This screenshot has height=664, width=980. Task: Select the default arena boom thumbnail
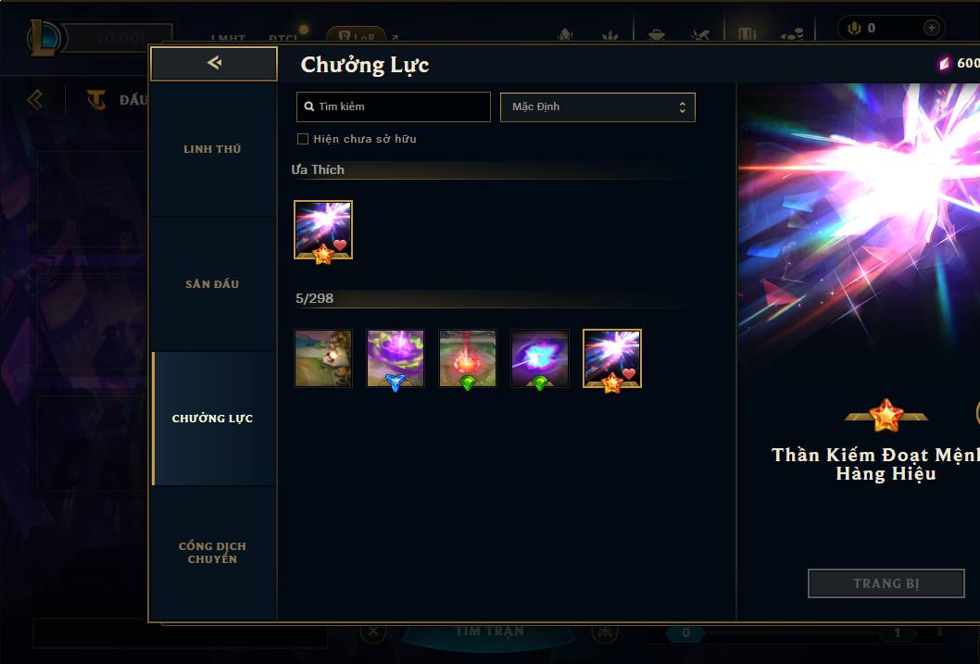(323, 358)
